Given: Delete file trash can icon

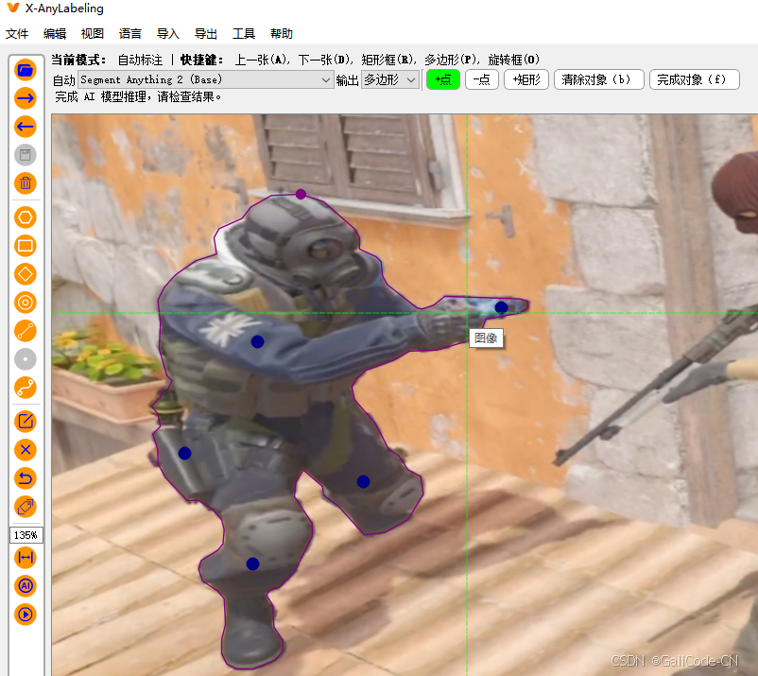Looking at the screenshot, I should [26, 183].
